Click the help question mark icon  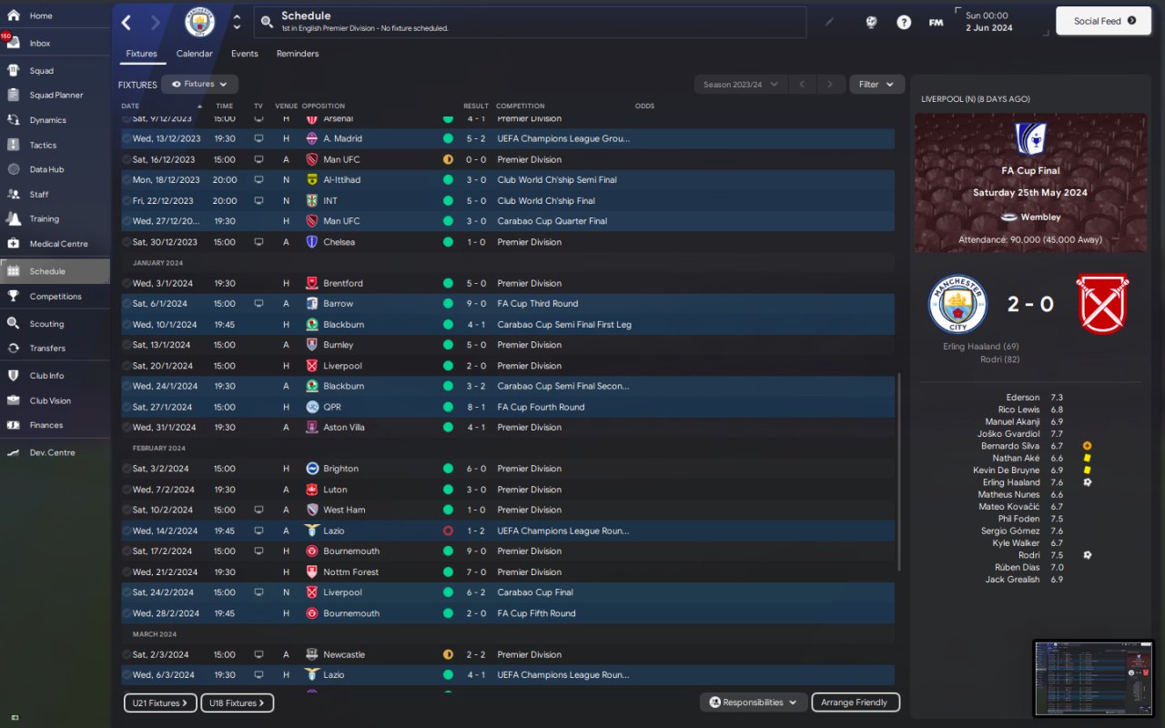tap(904, 22)
